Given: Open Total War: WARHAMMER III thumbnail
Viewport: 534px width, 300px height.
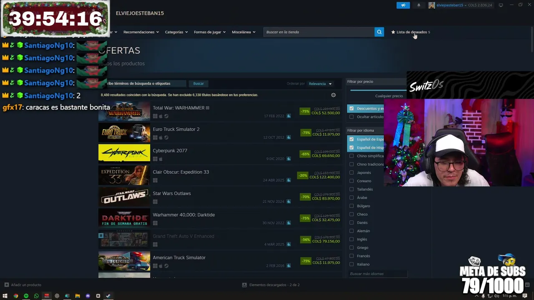Looking at the screenshot, I should (x=124, y=112).
